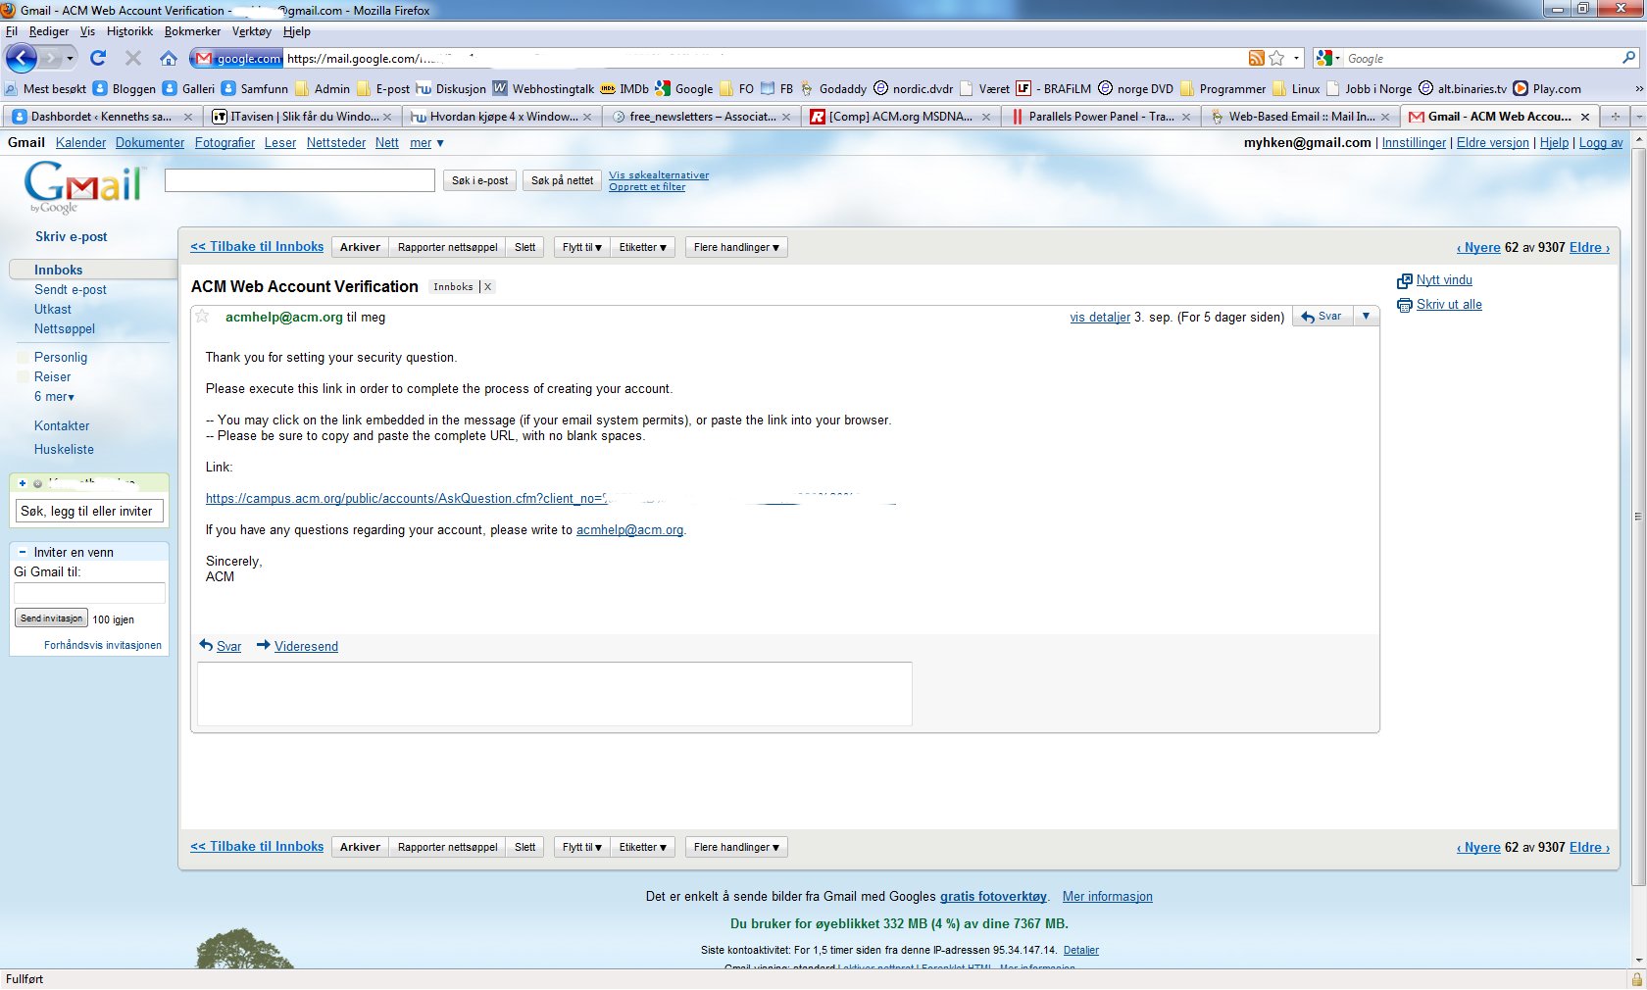
Task: Open the Bokmerker menu
Action: point(192,31)
